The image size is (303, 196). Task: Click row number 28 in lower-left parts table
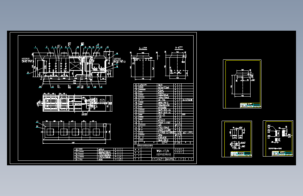[x=77, y=149]
